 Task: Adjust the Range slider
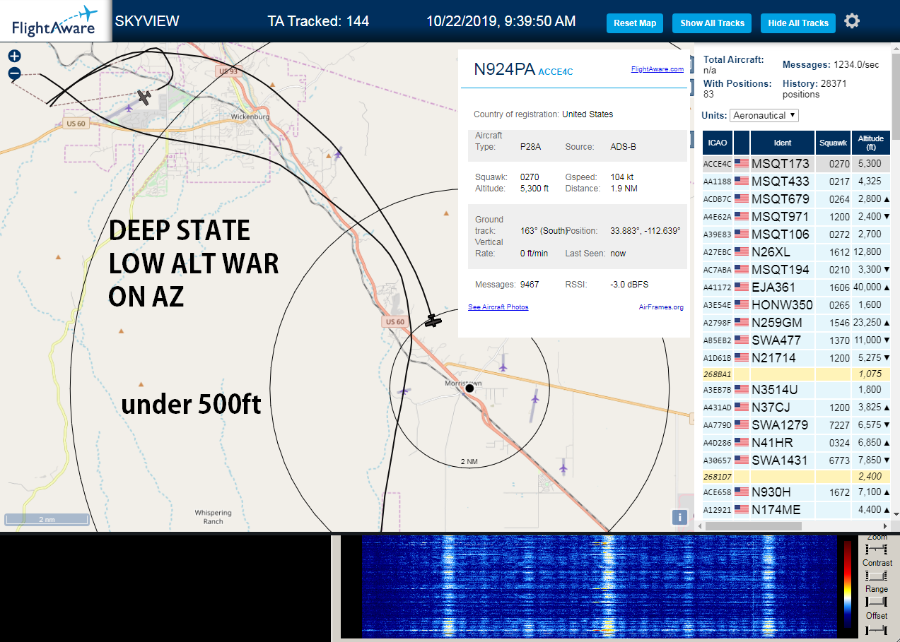click(877, 602)
